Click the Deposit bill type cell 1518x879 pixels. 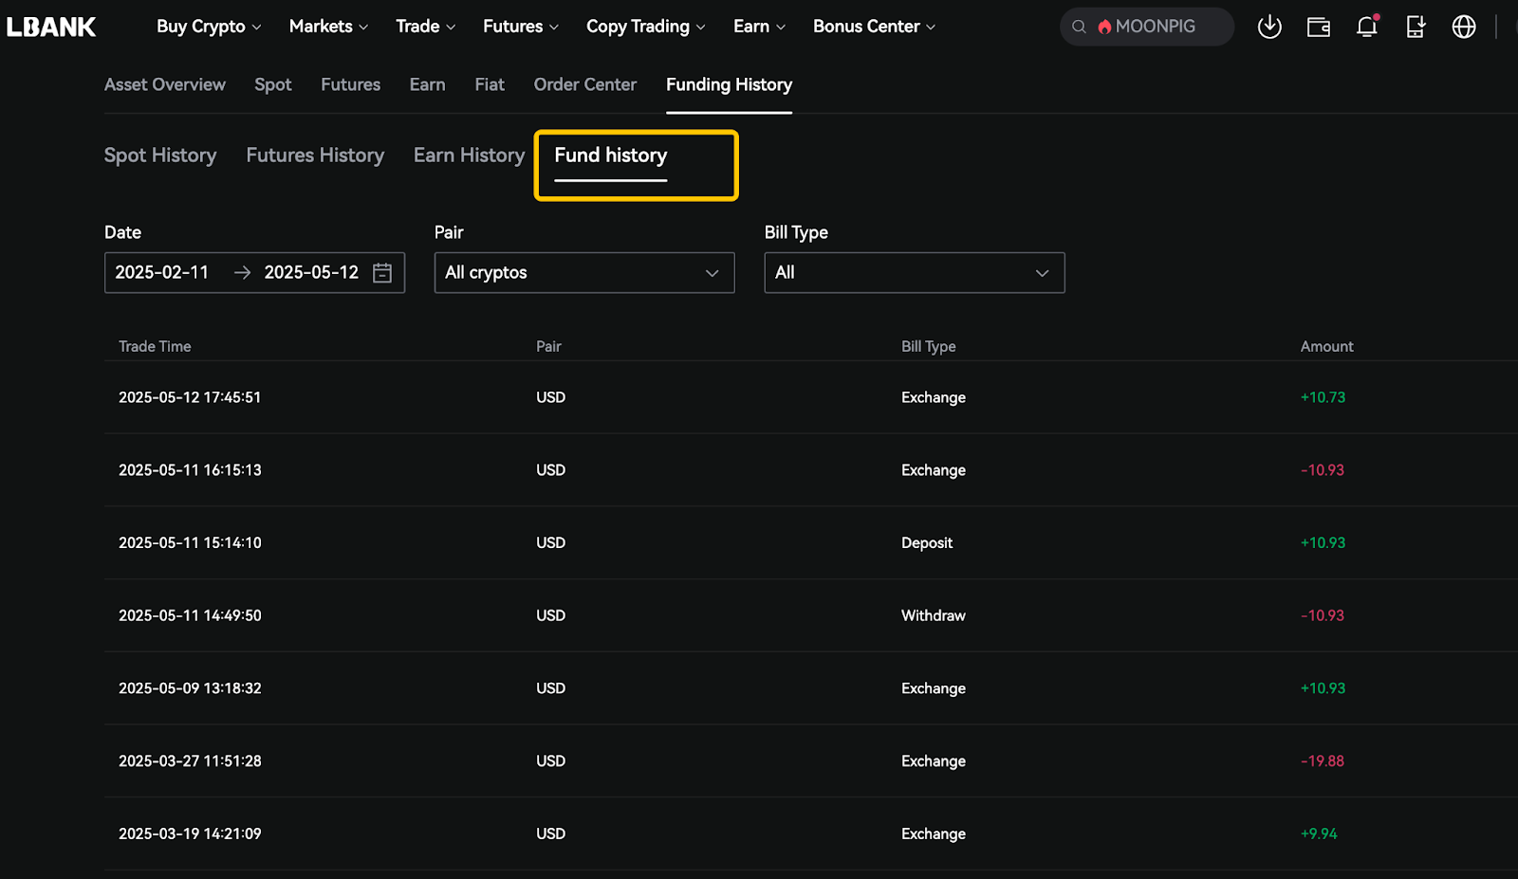927,543
